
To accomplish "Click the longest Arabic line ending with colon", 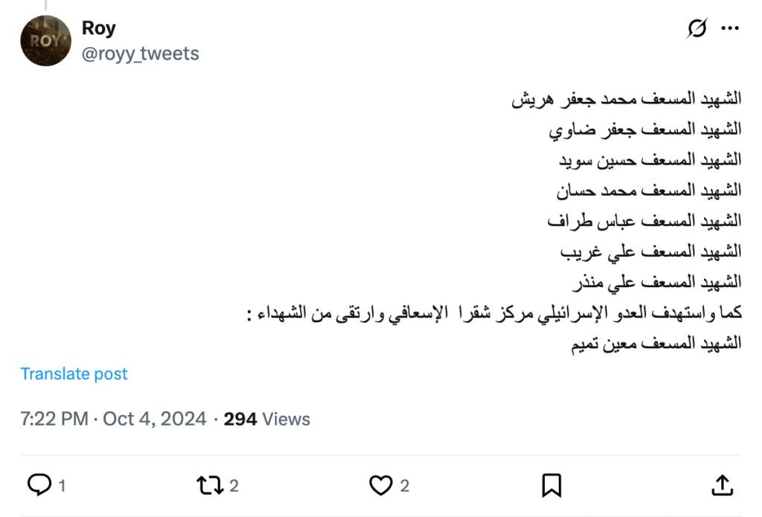I will click(x=493, y=313).
